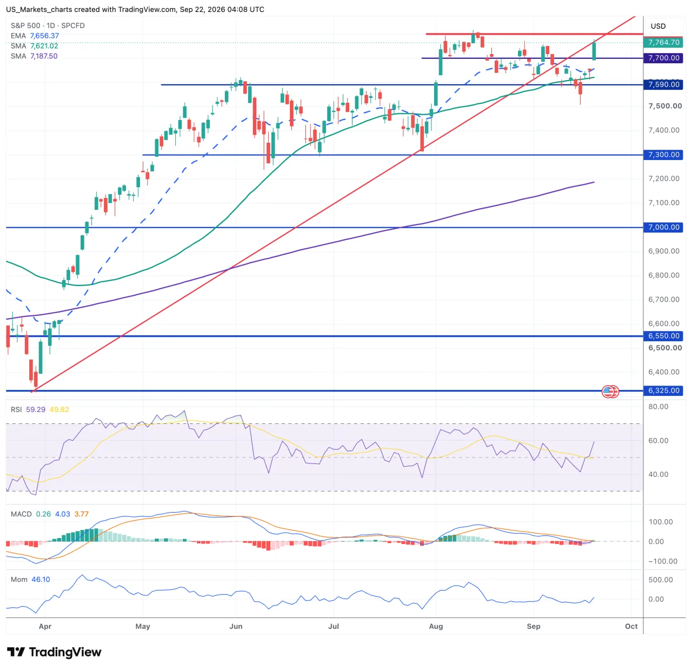The width and height of the screenshot is (692, 670).
Task: Click the Apr label on time axis
Action: [x=45, y=626]
